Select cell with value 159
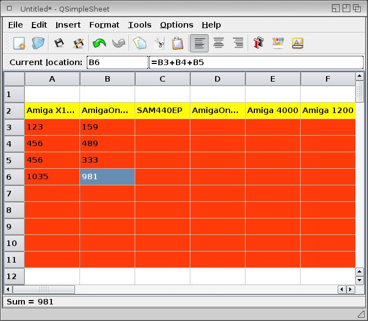Image resolution: width=368 pixels, height=321 pixels. (107, 127)
